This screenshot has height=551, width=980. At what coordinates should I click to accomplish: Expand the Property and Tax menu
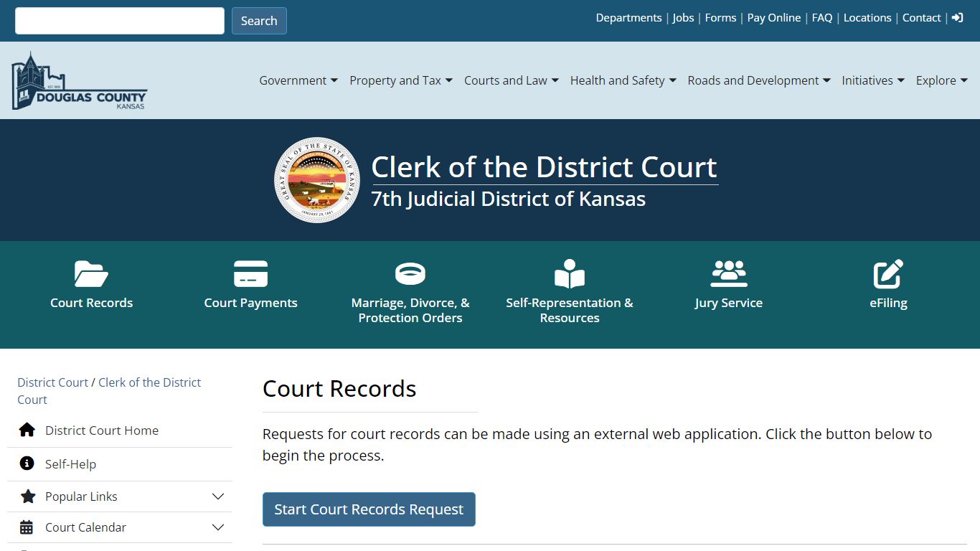[401, 80]
